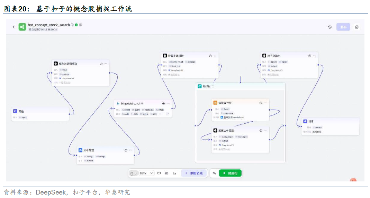The image size is (370, 198).
Task: Run the 股票主体提取 node with its play icon
Action: pyautogui.click(x=210, y=56)
